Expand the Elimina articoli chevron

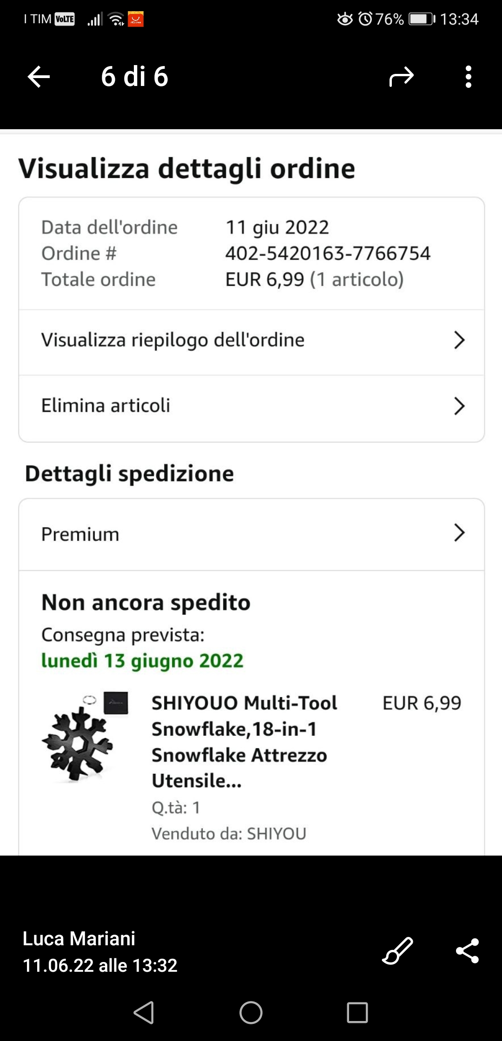tap(459, 406)
